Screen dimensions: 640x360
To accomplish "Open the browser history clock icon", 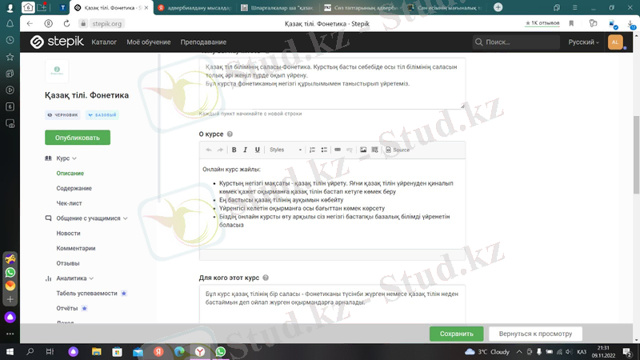I will [10, 40].
